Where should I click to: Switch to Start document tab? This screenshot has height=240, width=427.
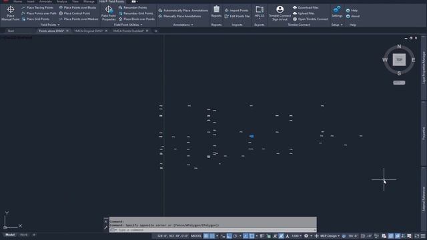11,31
